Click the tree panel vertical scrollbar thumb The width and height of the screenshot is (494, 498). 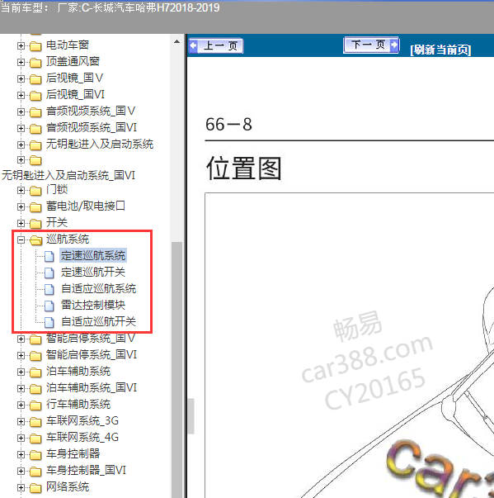point(177,368)
